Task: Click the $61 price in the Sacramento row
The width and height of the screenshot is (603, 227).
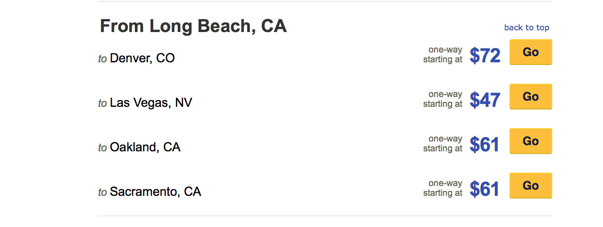Action: pos(484,189)
